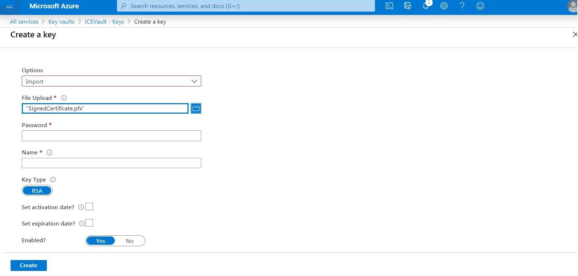Open the notifications bell
Screen dimensions: 578x276
426,6
